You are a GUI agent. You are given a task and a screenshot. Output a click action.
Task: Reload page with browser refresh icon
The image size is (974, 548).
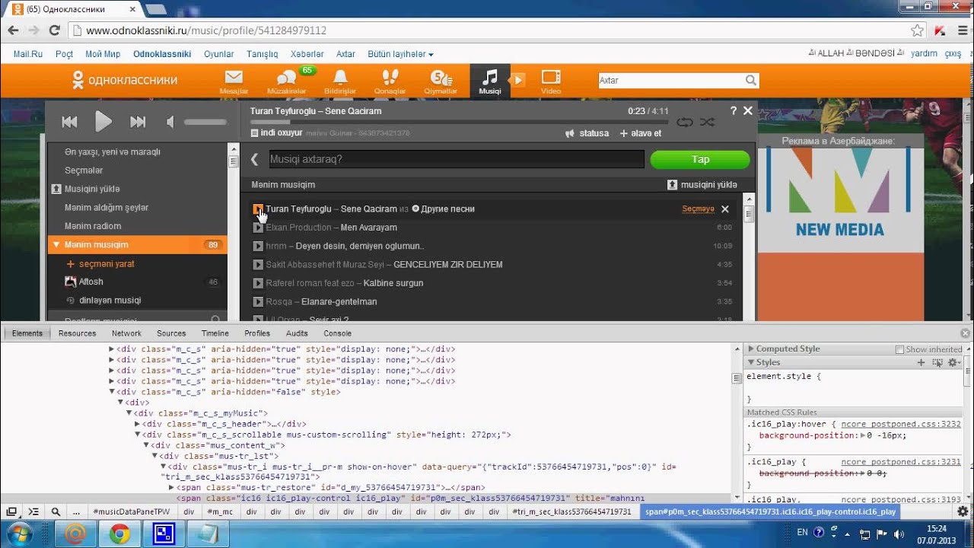point(54,30)
